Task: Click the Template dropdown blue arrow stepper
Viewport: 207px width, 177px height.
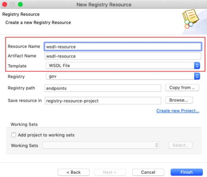Action: pyautogui.click(x=197, y=66)
